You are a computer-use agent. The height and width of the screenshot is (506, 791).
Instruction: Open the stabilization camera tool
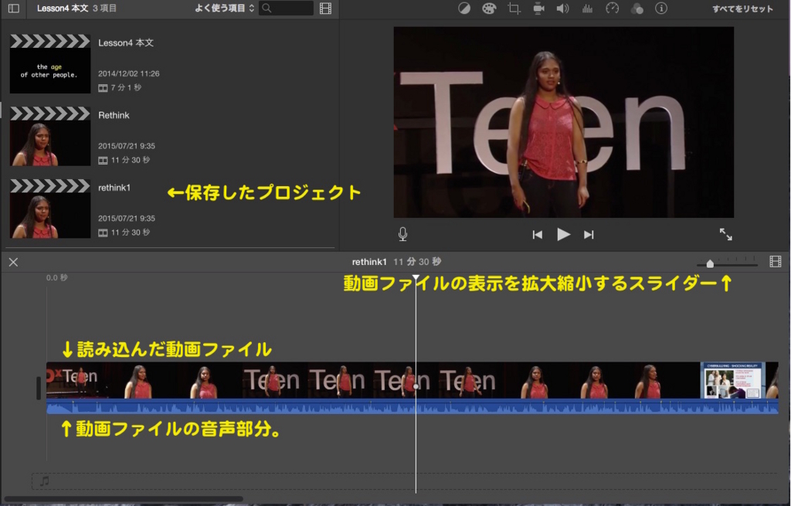click(538, 8)
